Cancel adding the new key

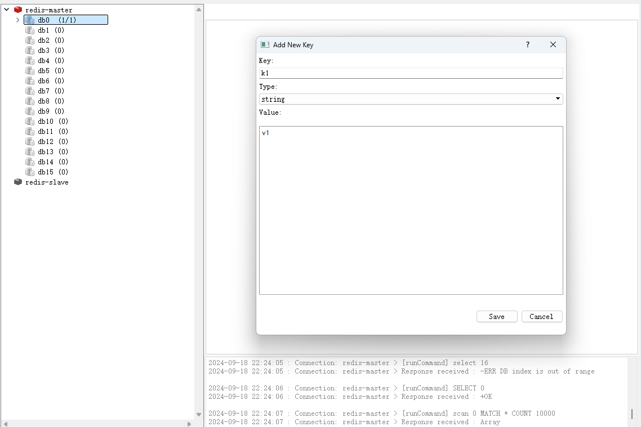tap(542, 316)
